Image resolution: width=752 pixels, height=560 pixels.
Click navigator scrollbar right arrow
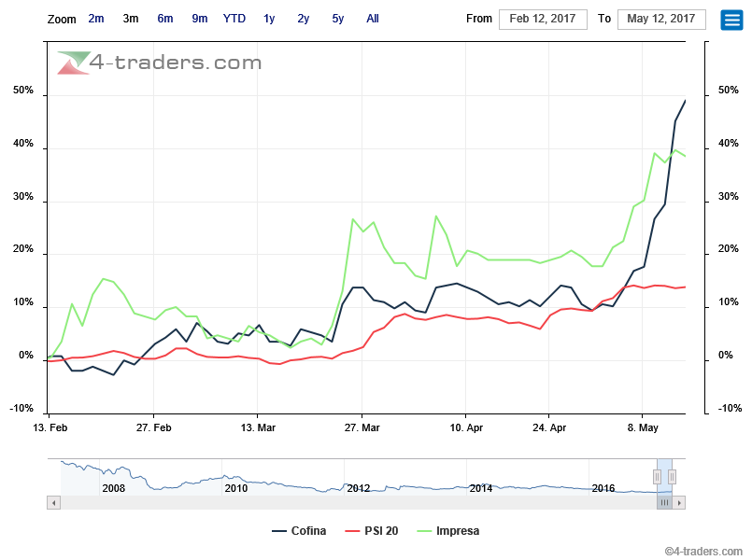678,502
